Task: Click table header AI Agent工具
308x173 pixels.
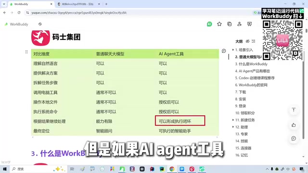Action: [171, 54]
